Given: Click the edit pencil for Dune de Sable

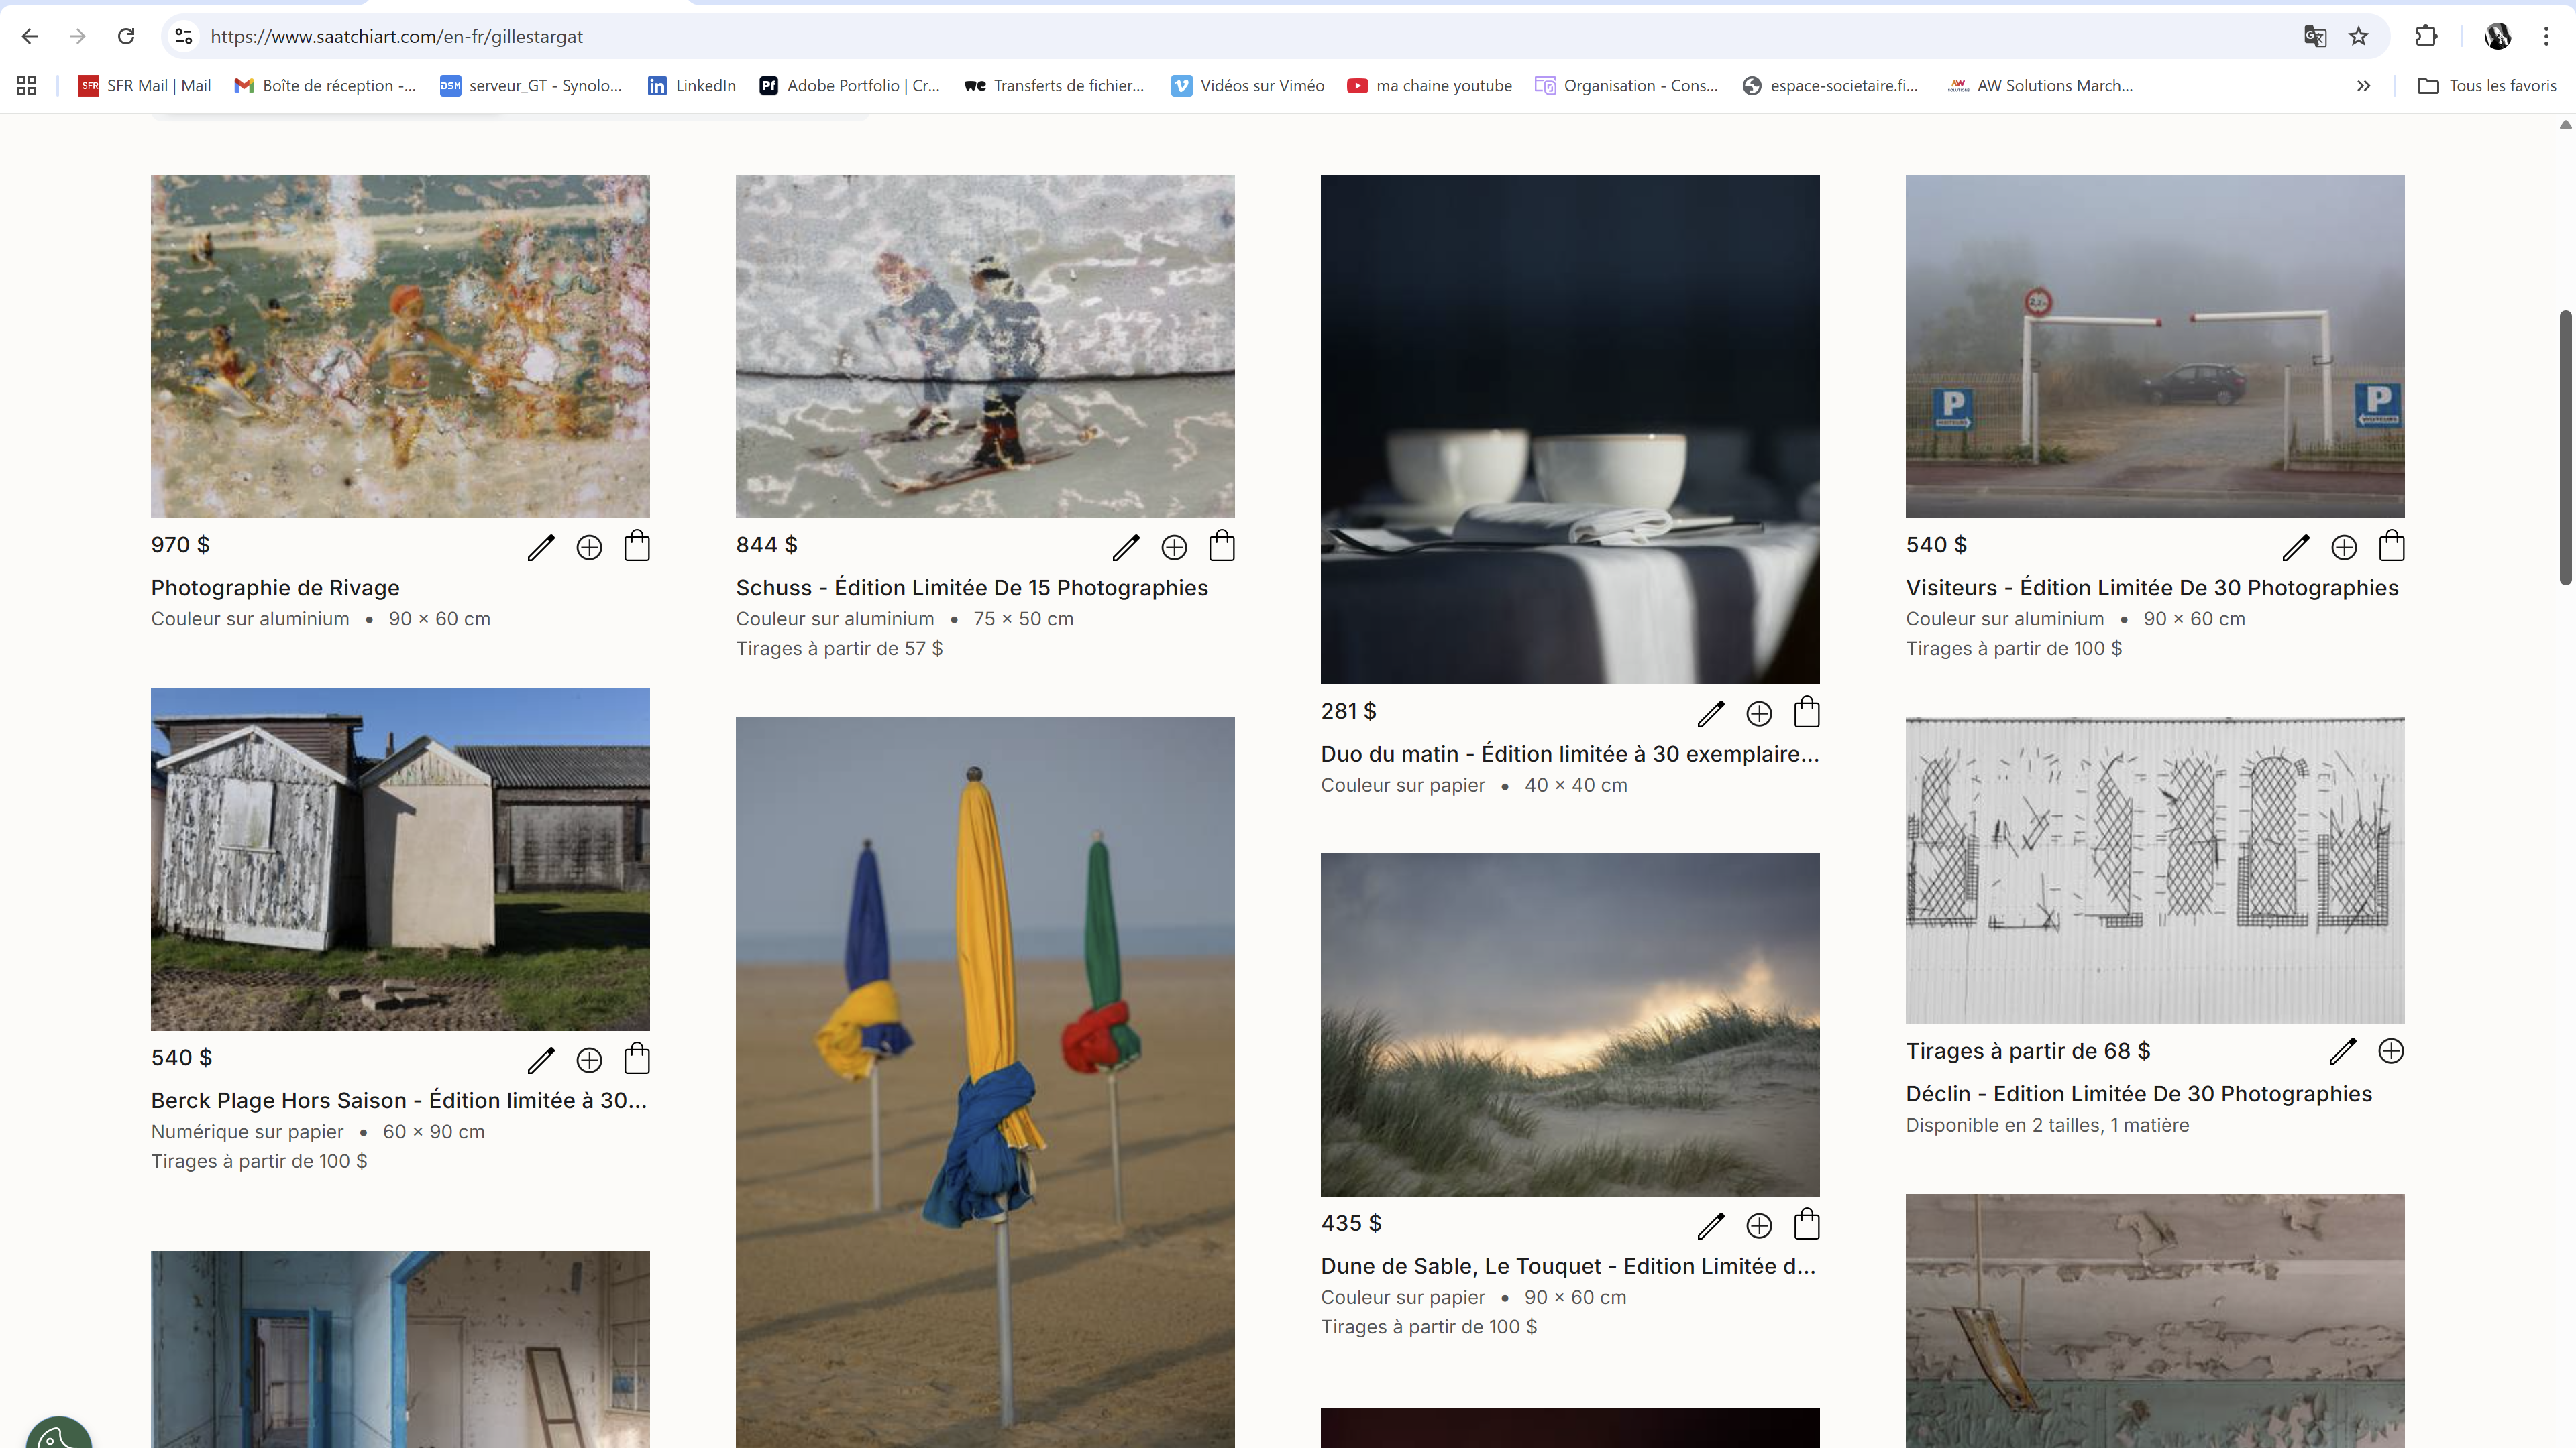Looking at the screenshot, I should (x=1711, y=1225).
